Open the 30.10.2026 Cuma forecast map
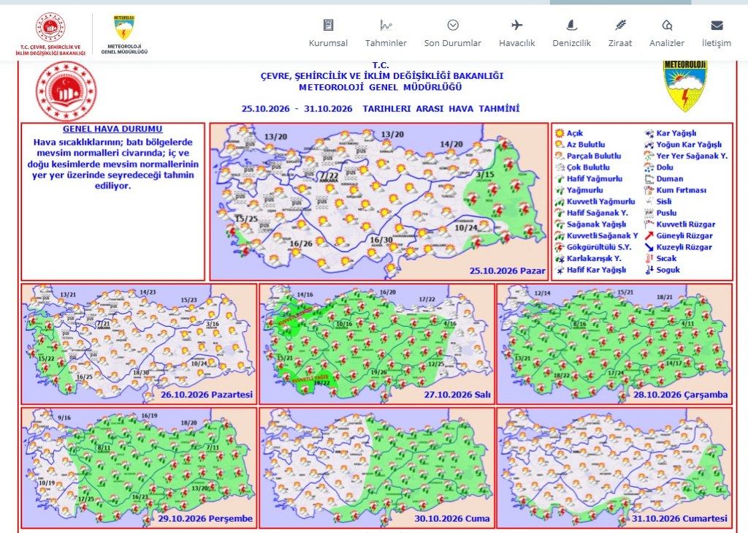This screenshot has height=533, width=748. tap(377, 468)
